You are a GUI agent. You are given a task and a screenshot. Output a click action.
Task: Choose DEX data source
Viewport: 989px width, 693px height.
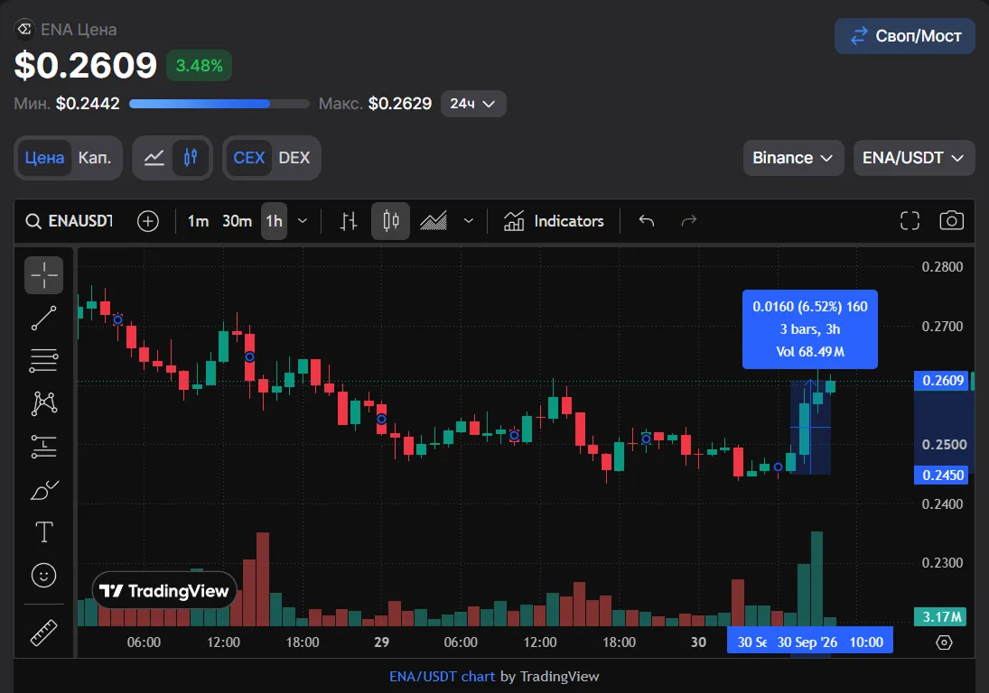294,158
